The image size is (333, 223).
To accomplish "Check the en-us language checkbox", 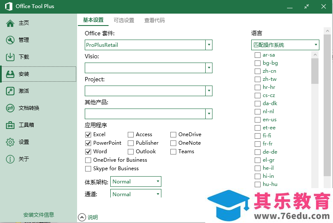I will (x=257, y=120).
